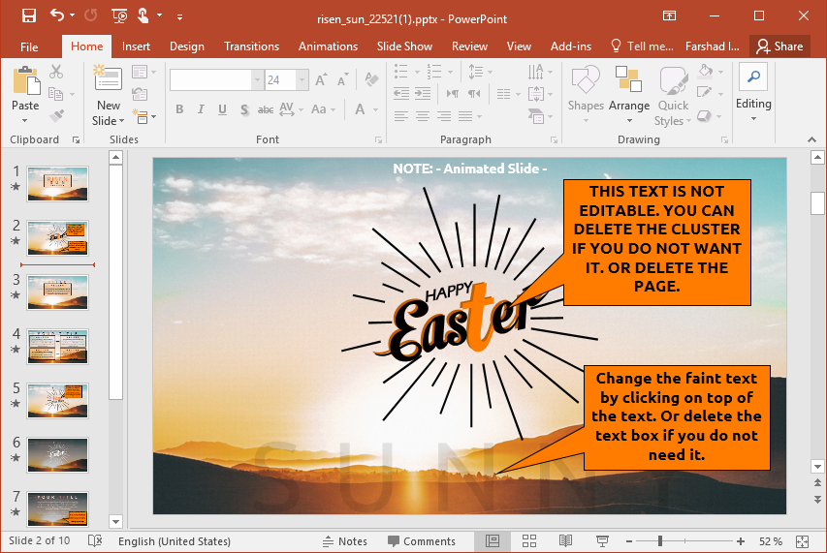This screenshot has width=827, height=553.
Task: Open the Comments pane button
Action: point(421,541)
